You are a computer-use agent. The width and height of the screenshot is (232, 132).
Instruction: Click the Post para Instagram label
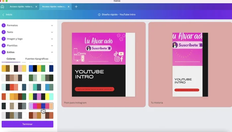(75, 103)
